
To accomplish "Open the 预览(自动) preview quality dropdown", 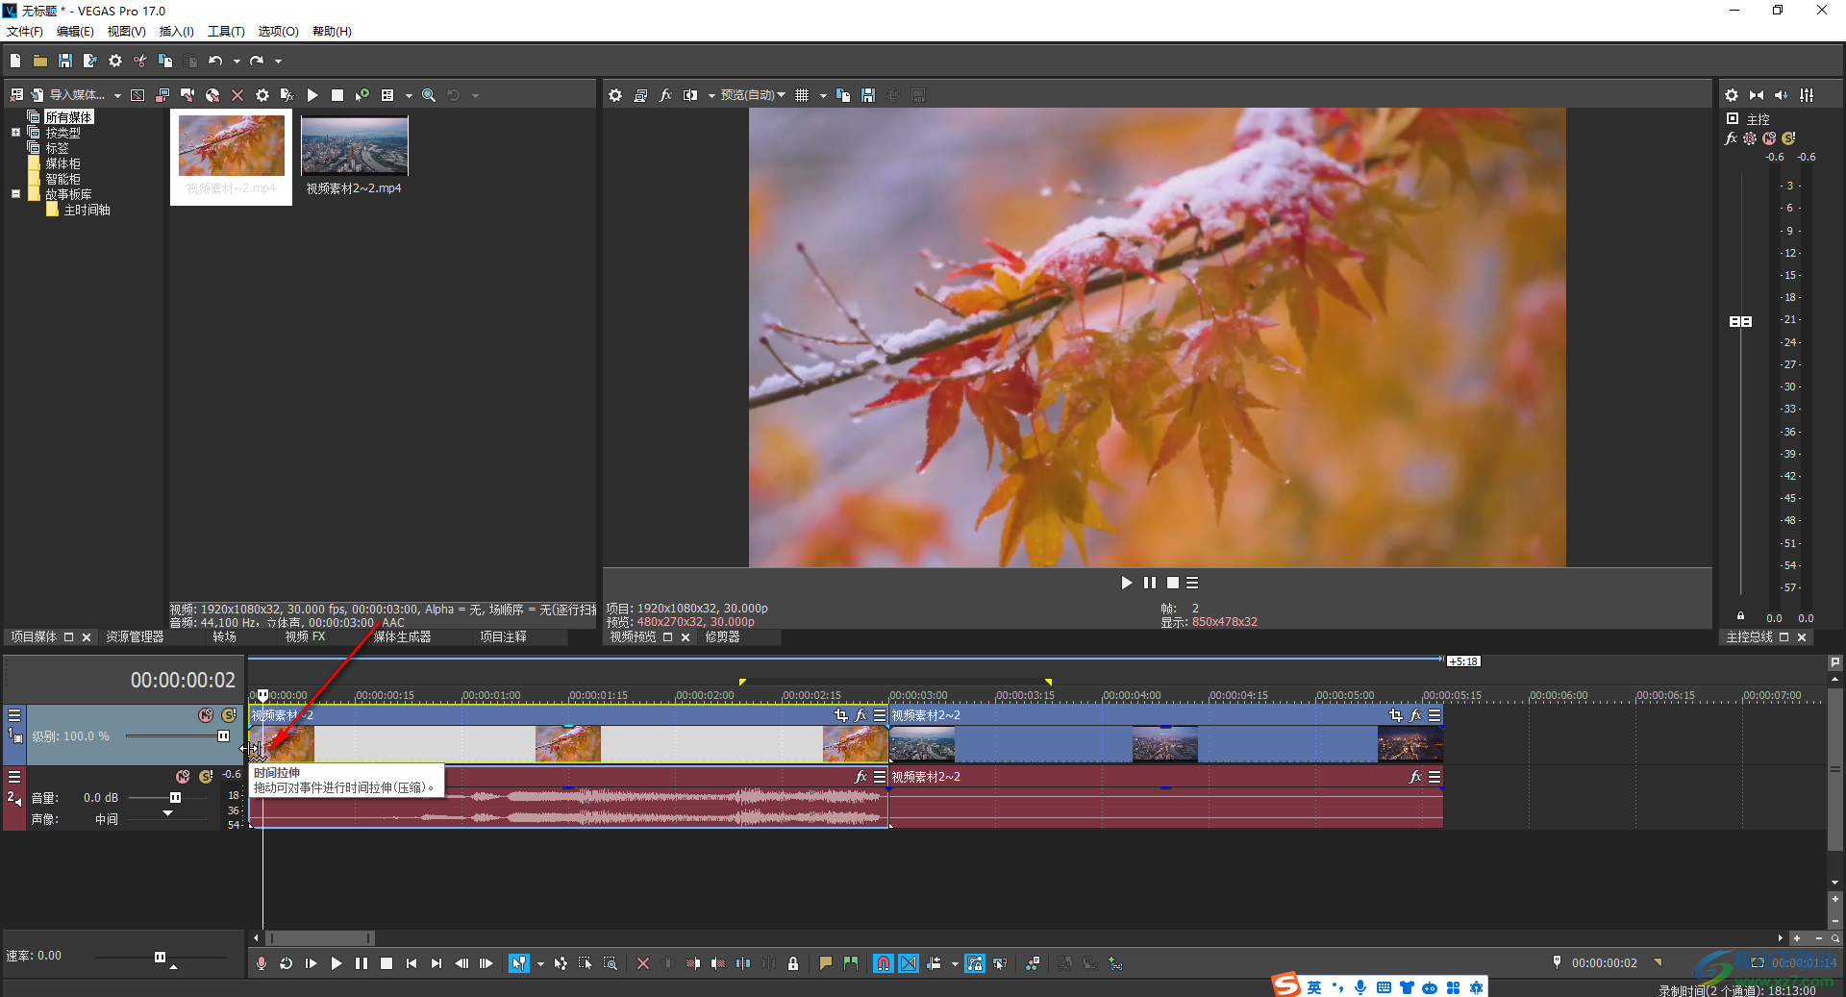I will tap(753, 95).
